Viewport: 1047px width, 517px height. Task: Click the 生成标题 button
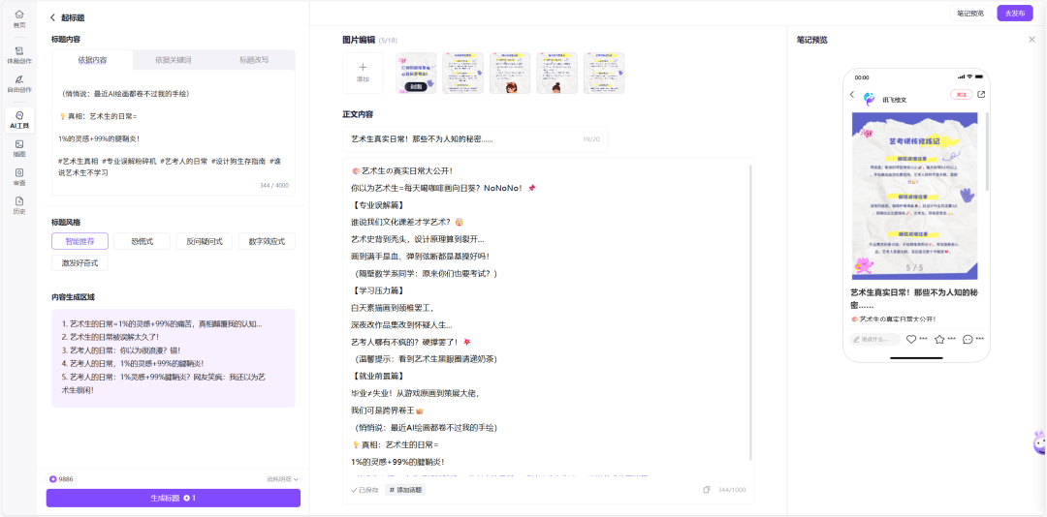point(173,498)
